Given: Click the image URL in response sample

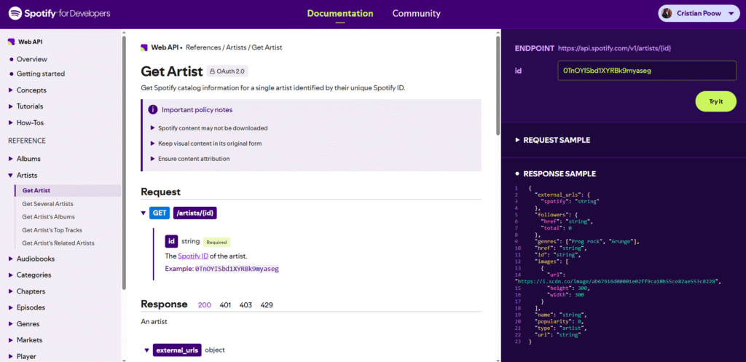Looking at the screenshot, I should tap(616, 282).
